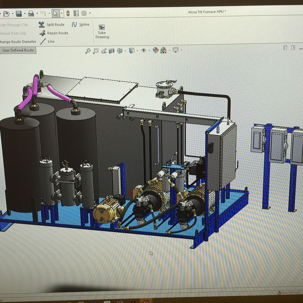The width and height of the screenshot is (303, 303).
Task: Click the Repair Route tool
Action: tap(54, 33)
